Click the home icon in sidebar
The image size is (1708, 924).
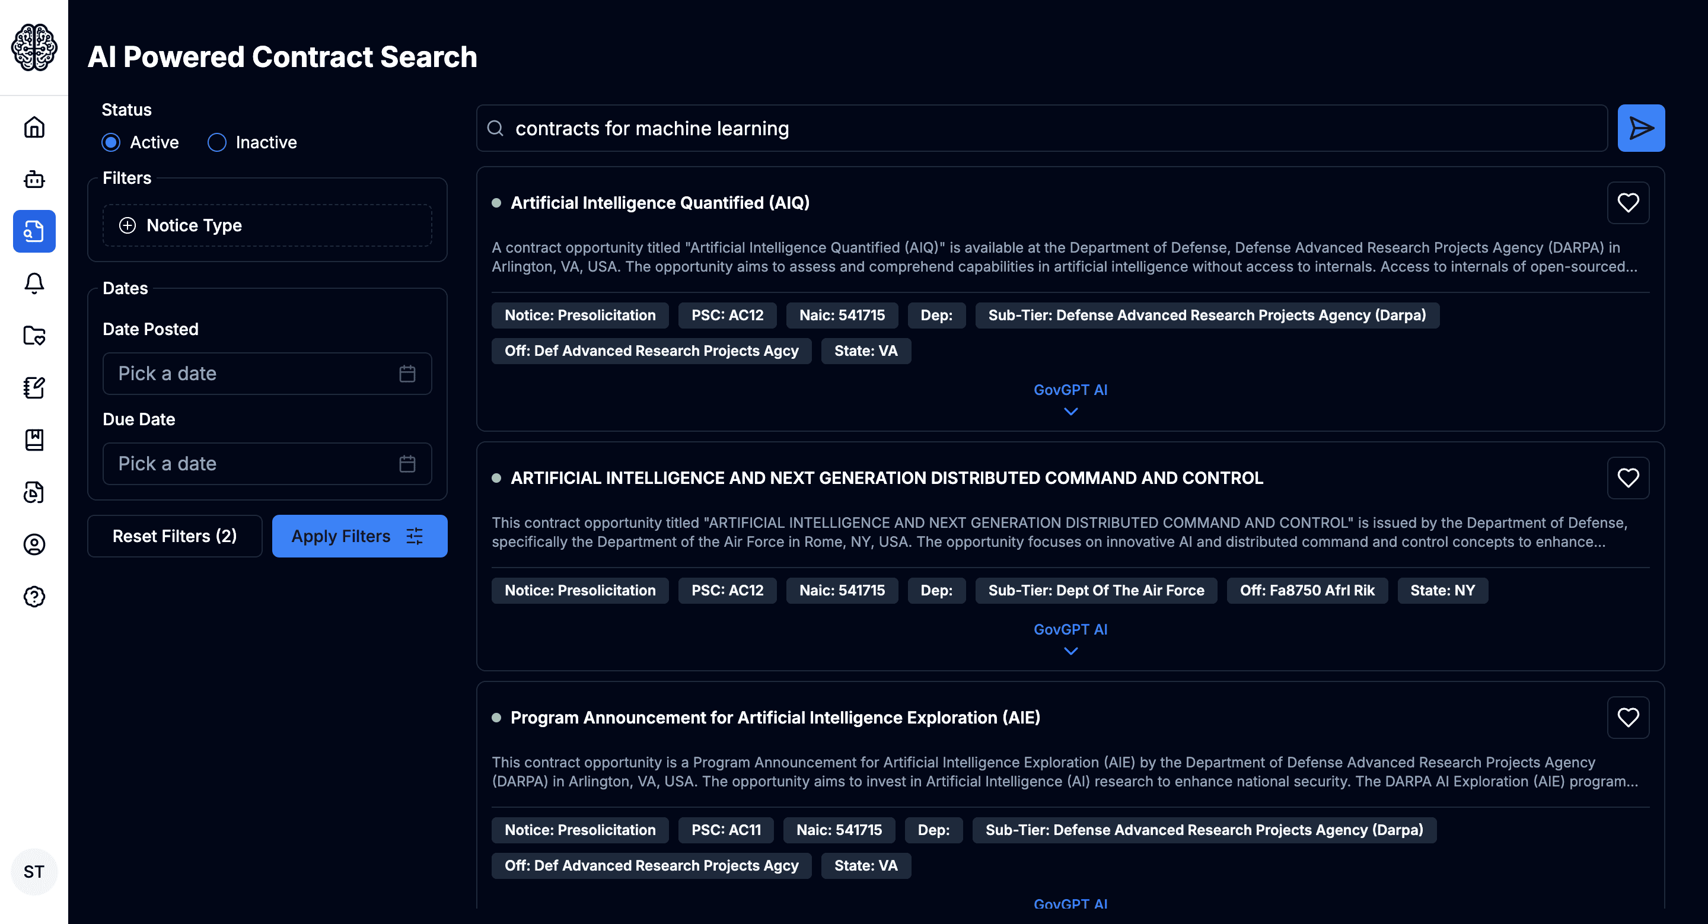click(34, 126)
